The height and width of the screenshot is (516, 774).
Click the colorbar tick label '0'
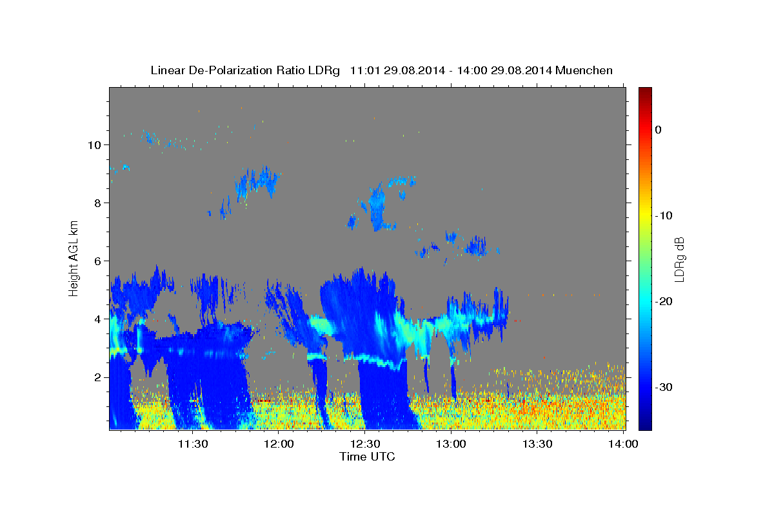coord(659,130)
